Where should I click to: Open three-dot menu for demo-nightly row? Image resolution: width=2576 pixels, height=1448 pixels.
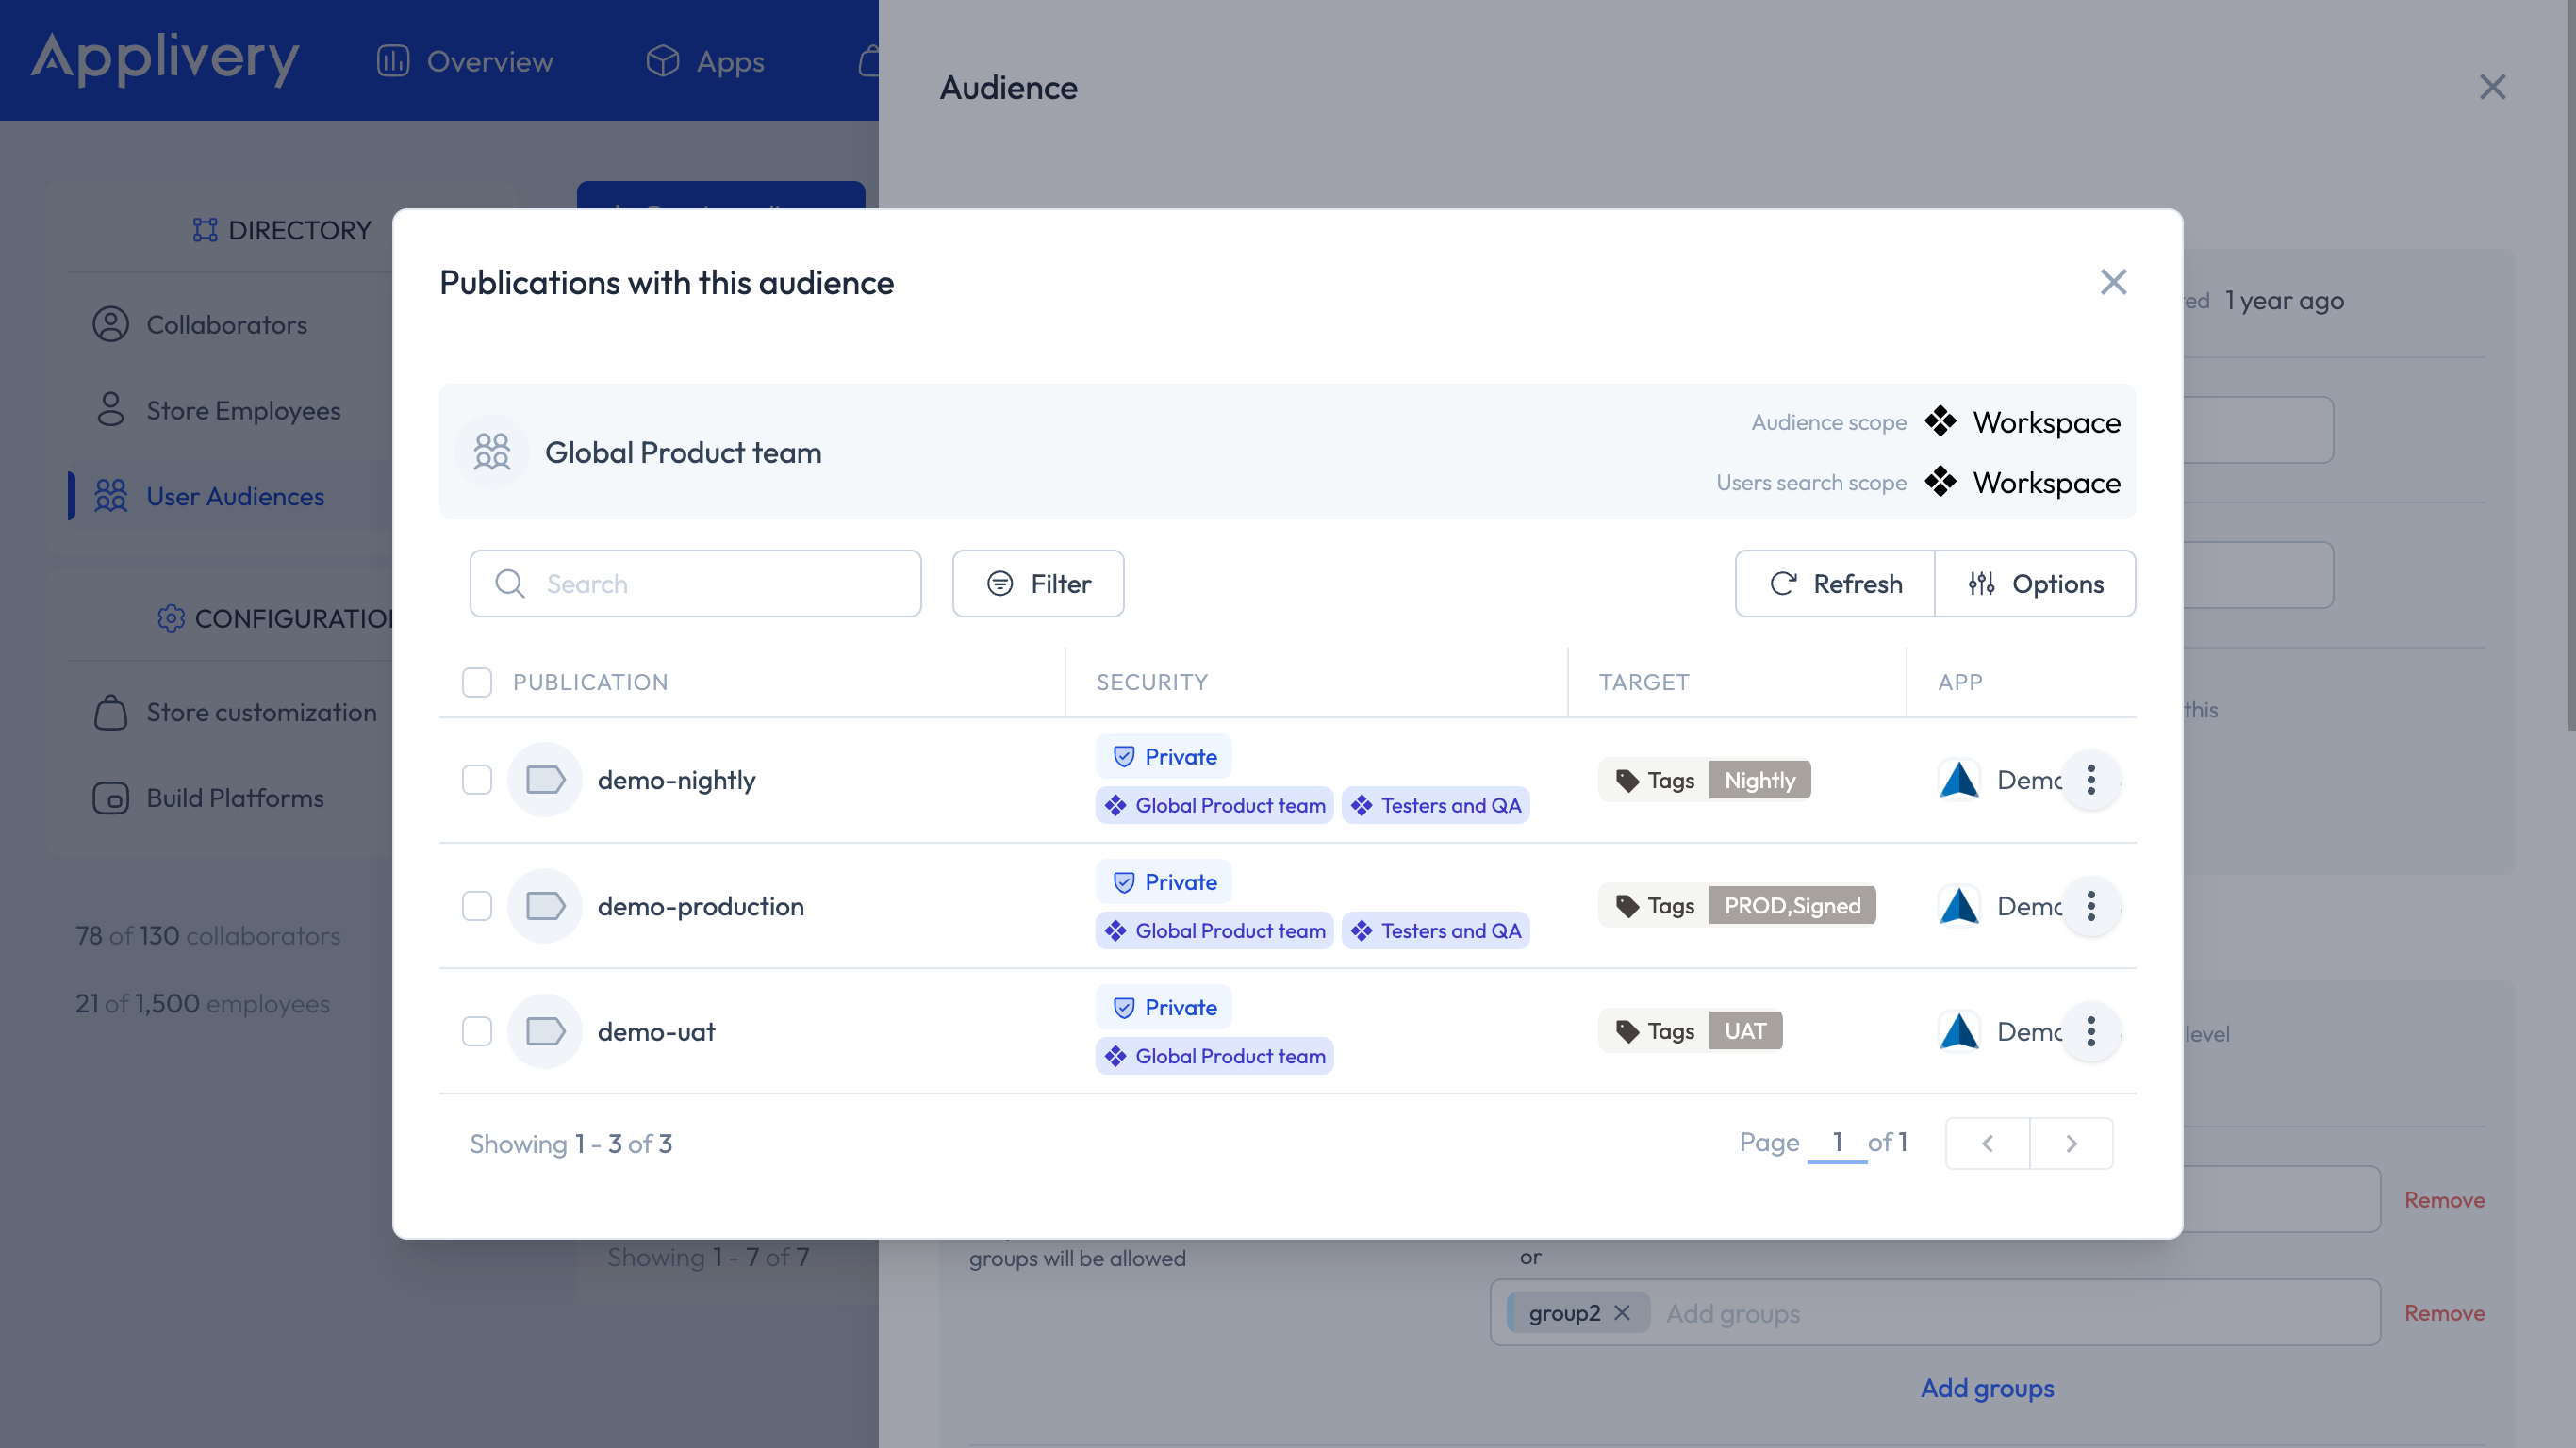pos(2090,780)
